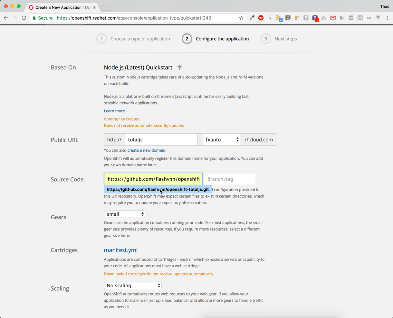Click the icon beside Node.js Quickstart title

(180, 67)
